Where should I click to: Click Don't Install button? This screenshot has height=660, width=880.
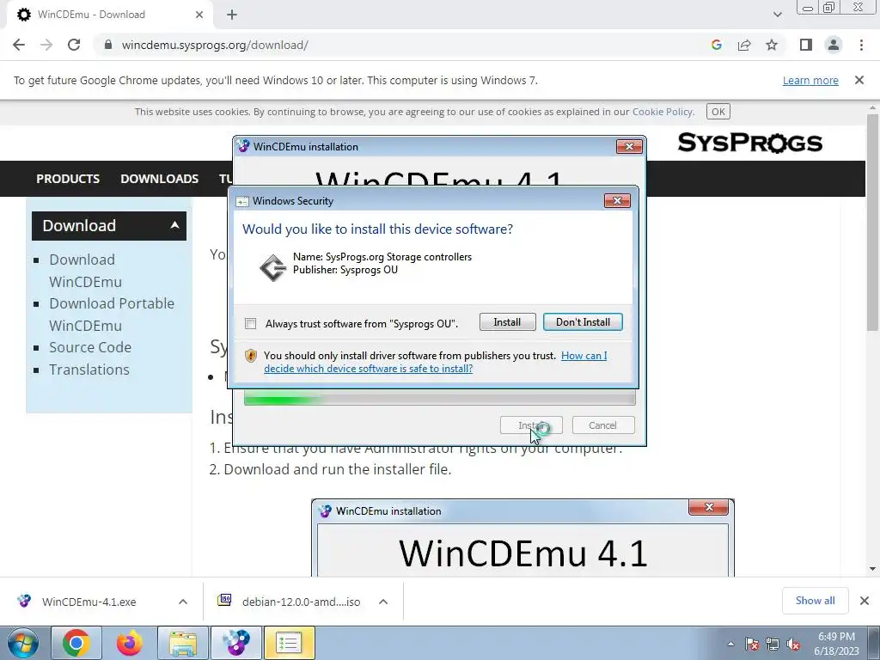pos(583,322)
